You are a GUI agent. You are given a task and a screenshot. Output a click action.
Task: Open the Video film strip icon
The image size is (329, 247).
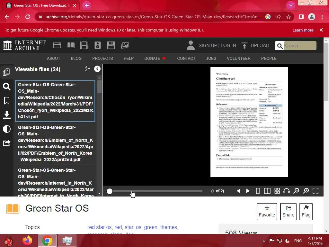coord(84,45)
